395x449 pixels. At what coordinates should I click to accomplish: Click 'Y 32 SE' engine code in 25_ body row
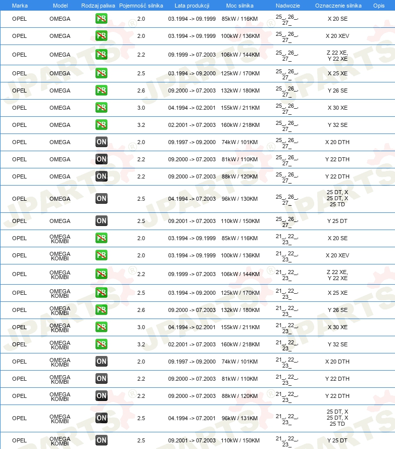click(337, 125)
